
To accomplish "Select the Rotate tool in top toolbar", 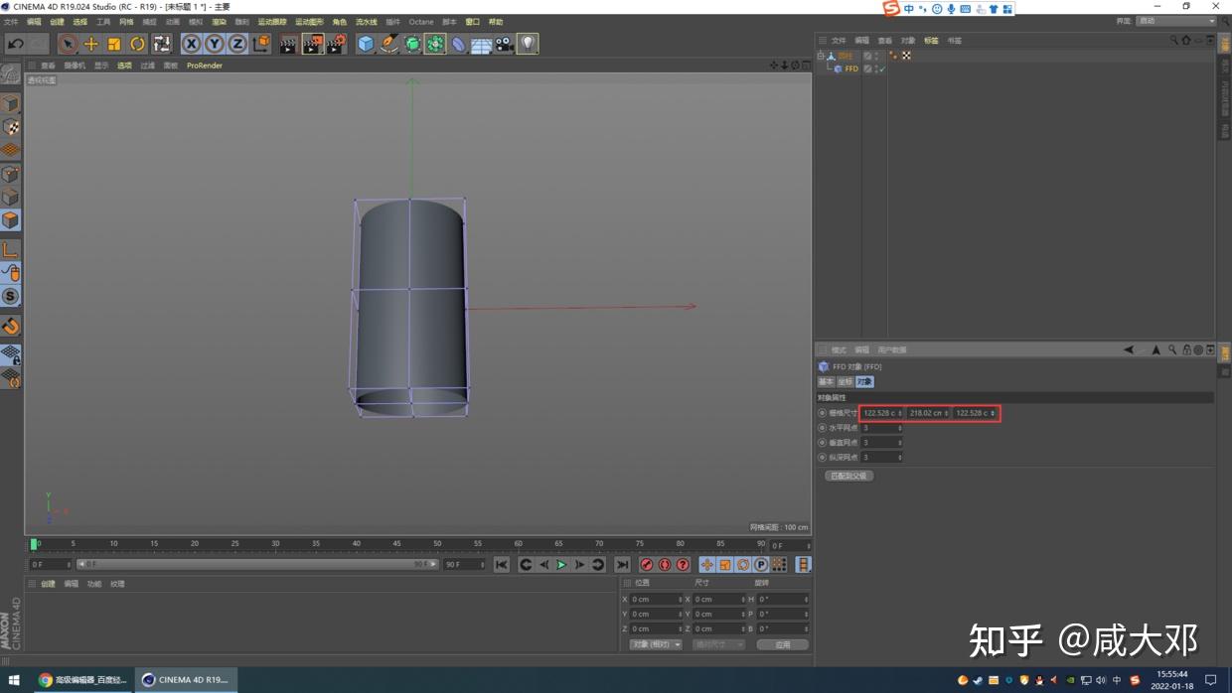I will point(138,44).
